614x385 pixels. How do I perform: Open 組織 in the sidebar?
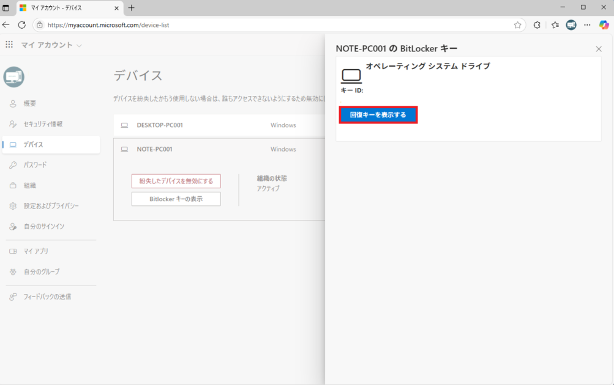(51, 185)
